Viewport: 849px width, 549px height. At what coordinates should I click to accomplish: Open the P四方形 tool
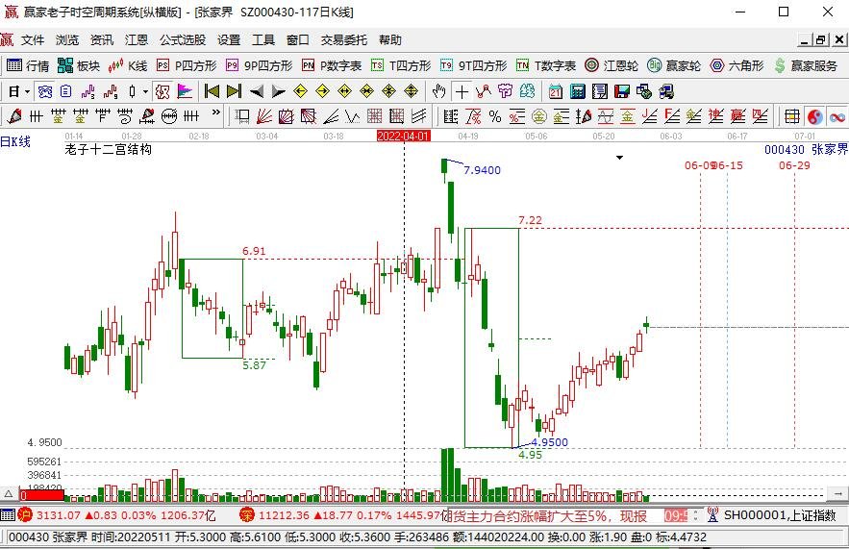(x=187, y=65)
